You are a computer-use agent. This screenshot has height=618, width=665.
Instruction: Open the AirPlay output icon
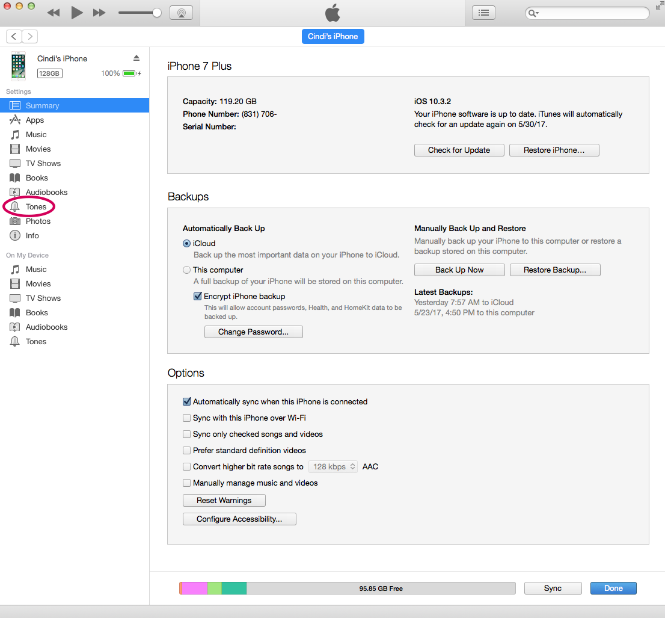pyautogui.click(x=181, y=13)
